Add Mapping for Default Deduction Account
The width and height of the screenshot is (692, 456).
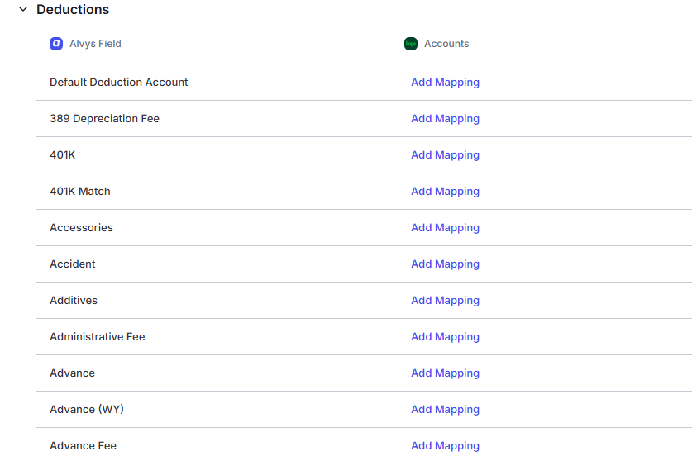(445, 83)
